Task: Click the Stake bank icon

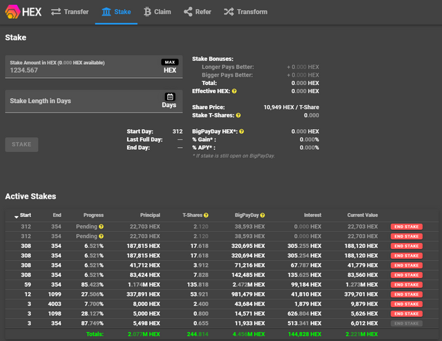Action: 106,12
